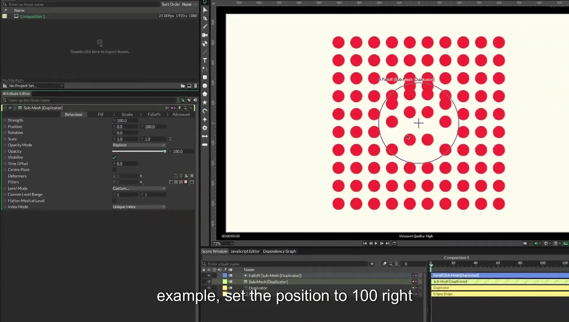Toggle Scale proportion lock
Screen dimensions: 569x322
[x=170, y=139]
